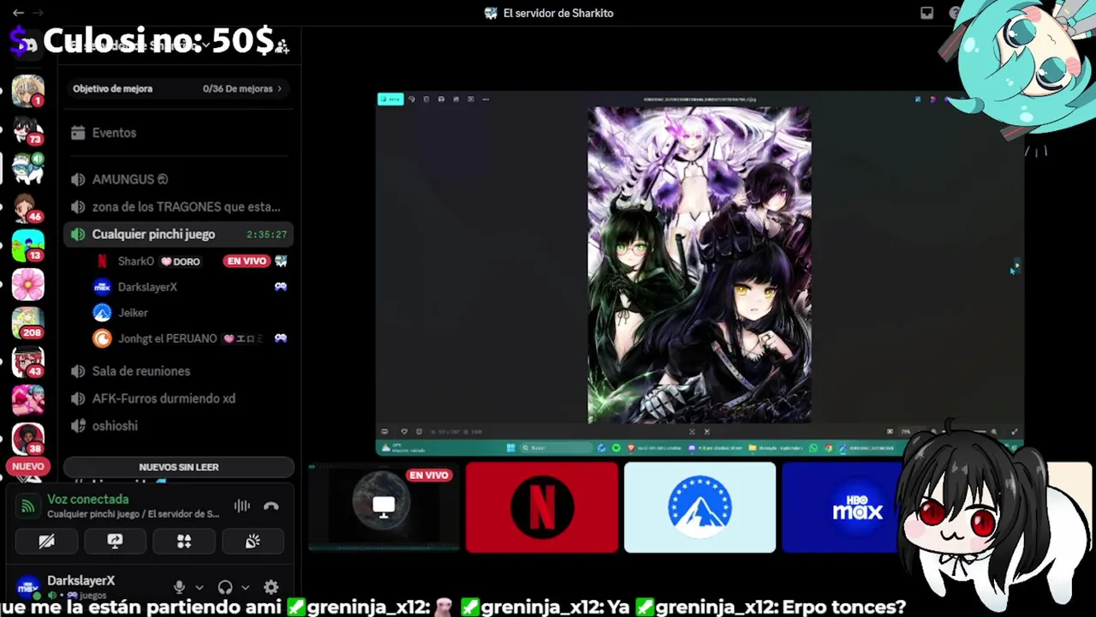Open zona de los TRAGONES voice channel
The height and width of the screenshot is (617, 1096).
(178, 207)
